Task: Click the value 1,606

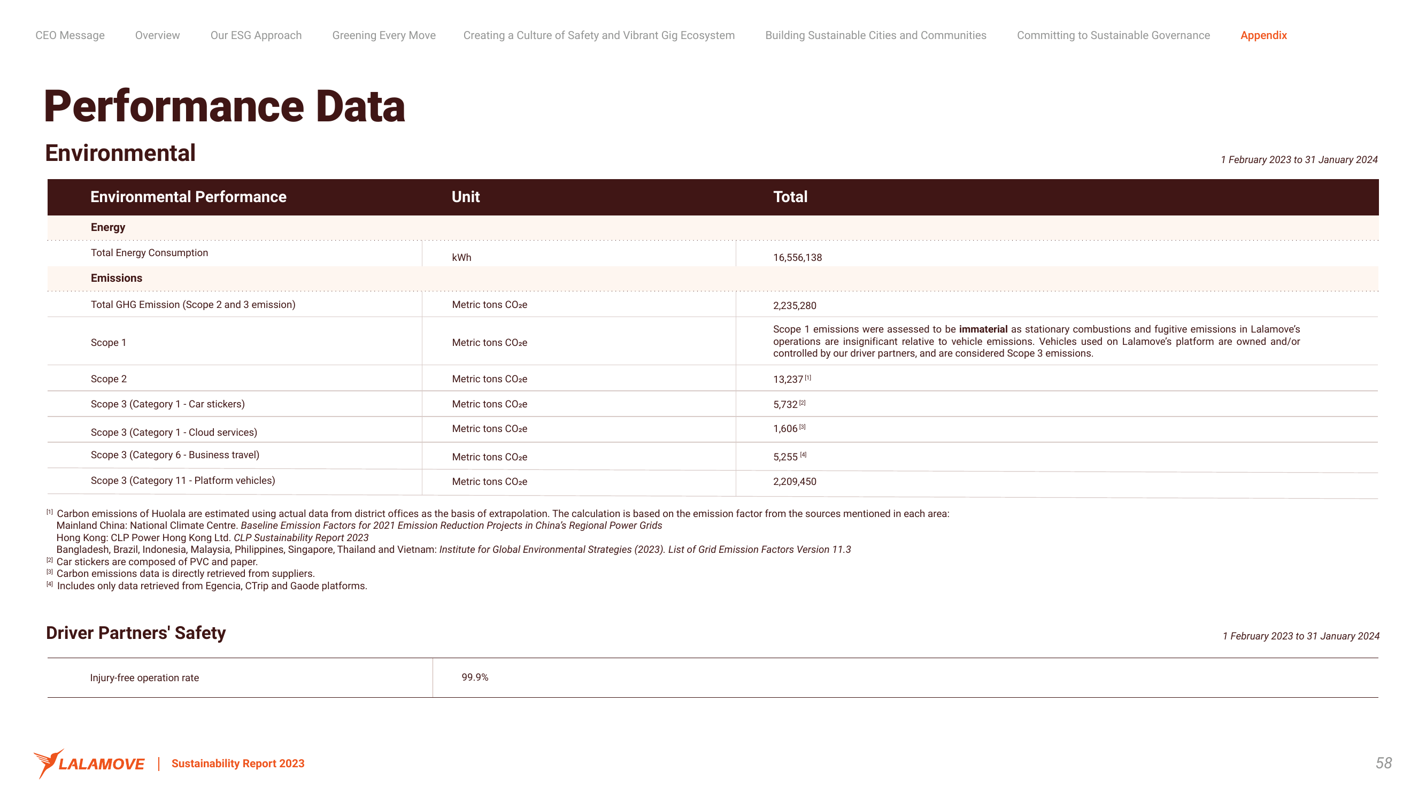Action: point(785,429)
